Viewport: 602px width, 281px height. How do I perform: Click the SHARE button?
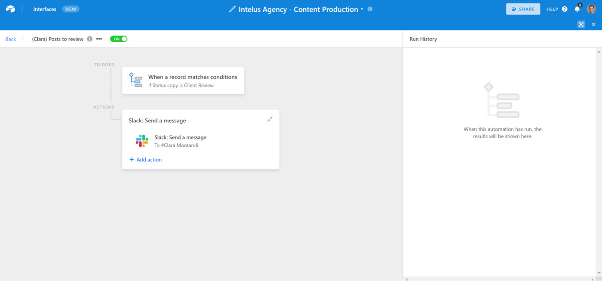[x=523, y=9]
